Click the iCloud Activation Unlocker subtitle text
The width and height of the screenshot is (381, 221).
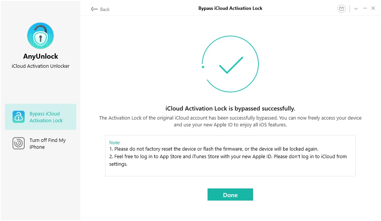tap(40, 66)
